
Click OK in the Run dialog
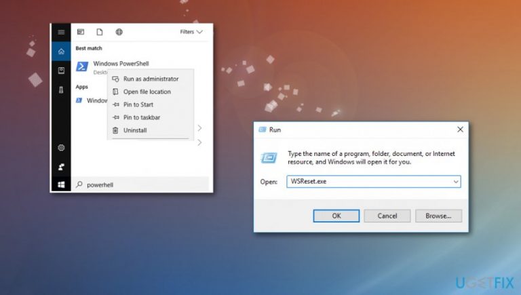(336, 216)
